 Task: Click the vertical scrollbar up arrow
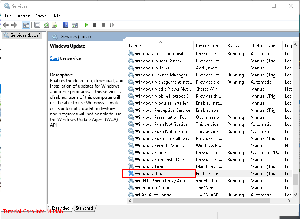(x=295, y=45)
